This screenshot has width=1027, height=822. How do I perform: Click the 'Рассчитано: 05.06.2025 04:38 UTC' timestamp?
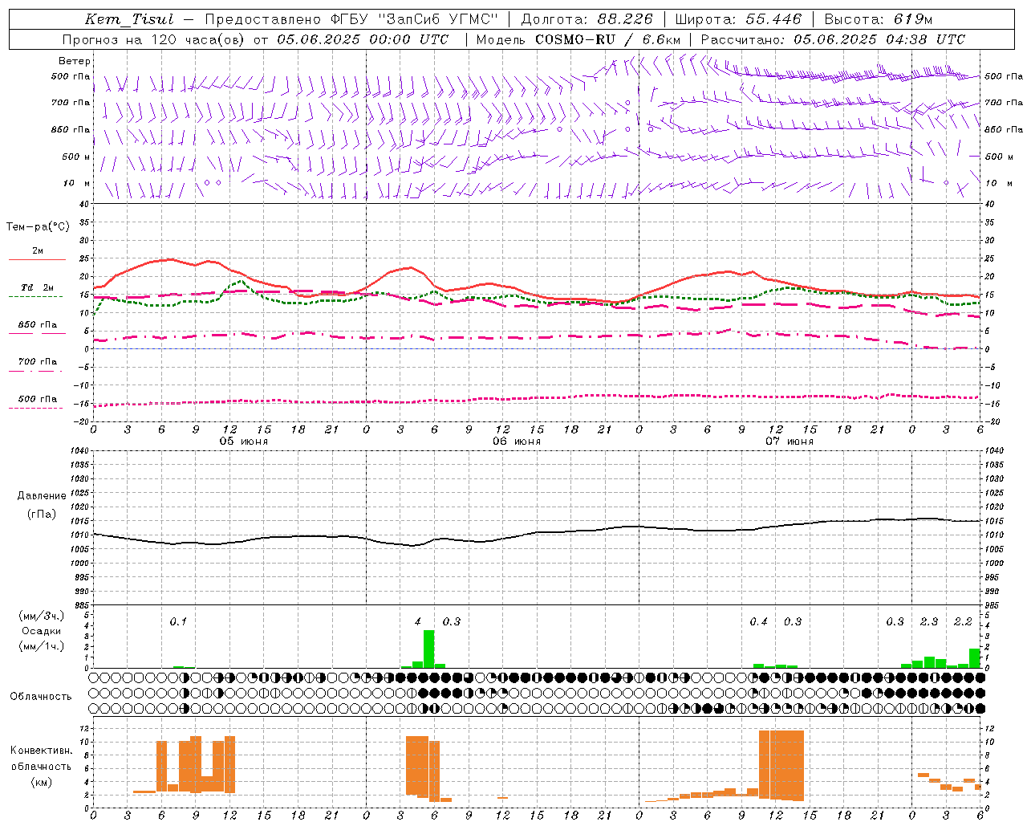(x=833, y=39)
